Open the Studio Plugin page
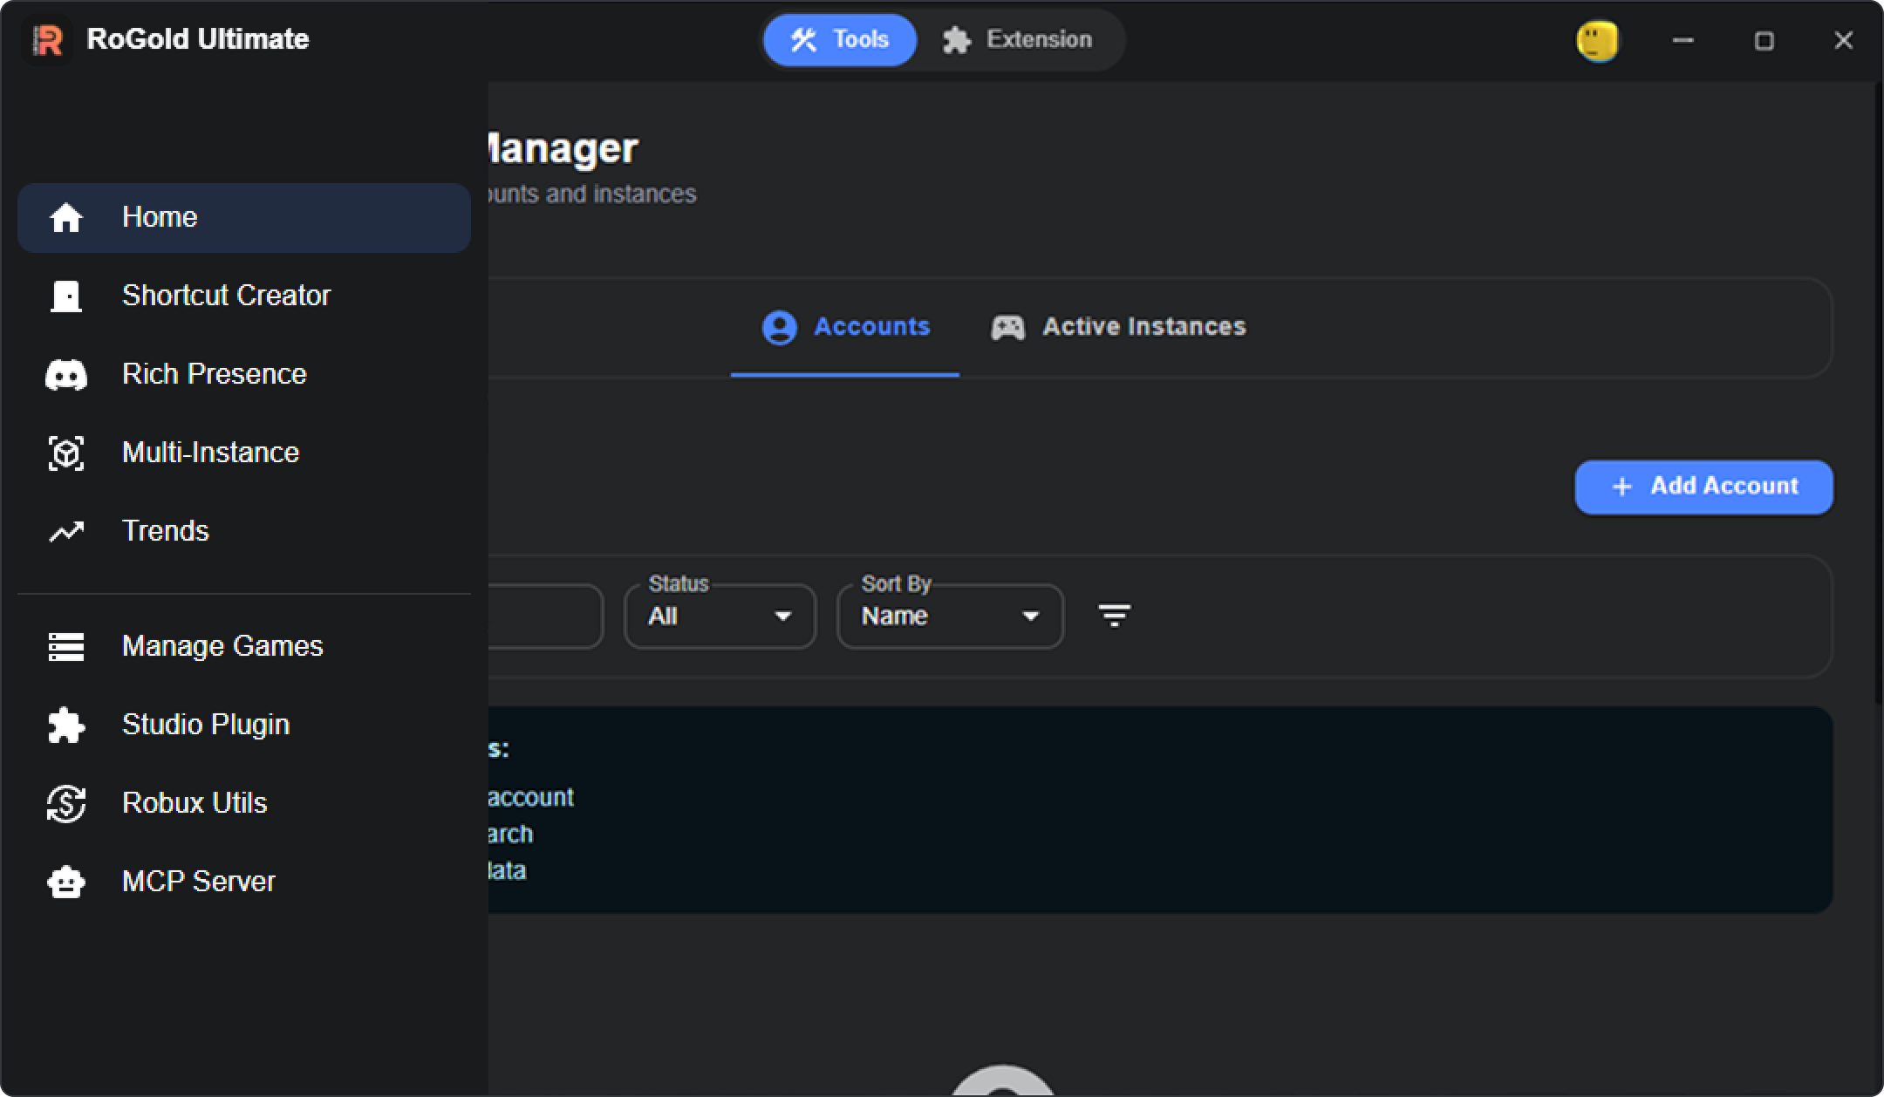Viewport: 1884px width, 1097px height. tap(244, 725)
